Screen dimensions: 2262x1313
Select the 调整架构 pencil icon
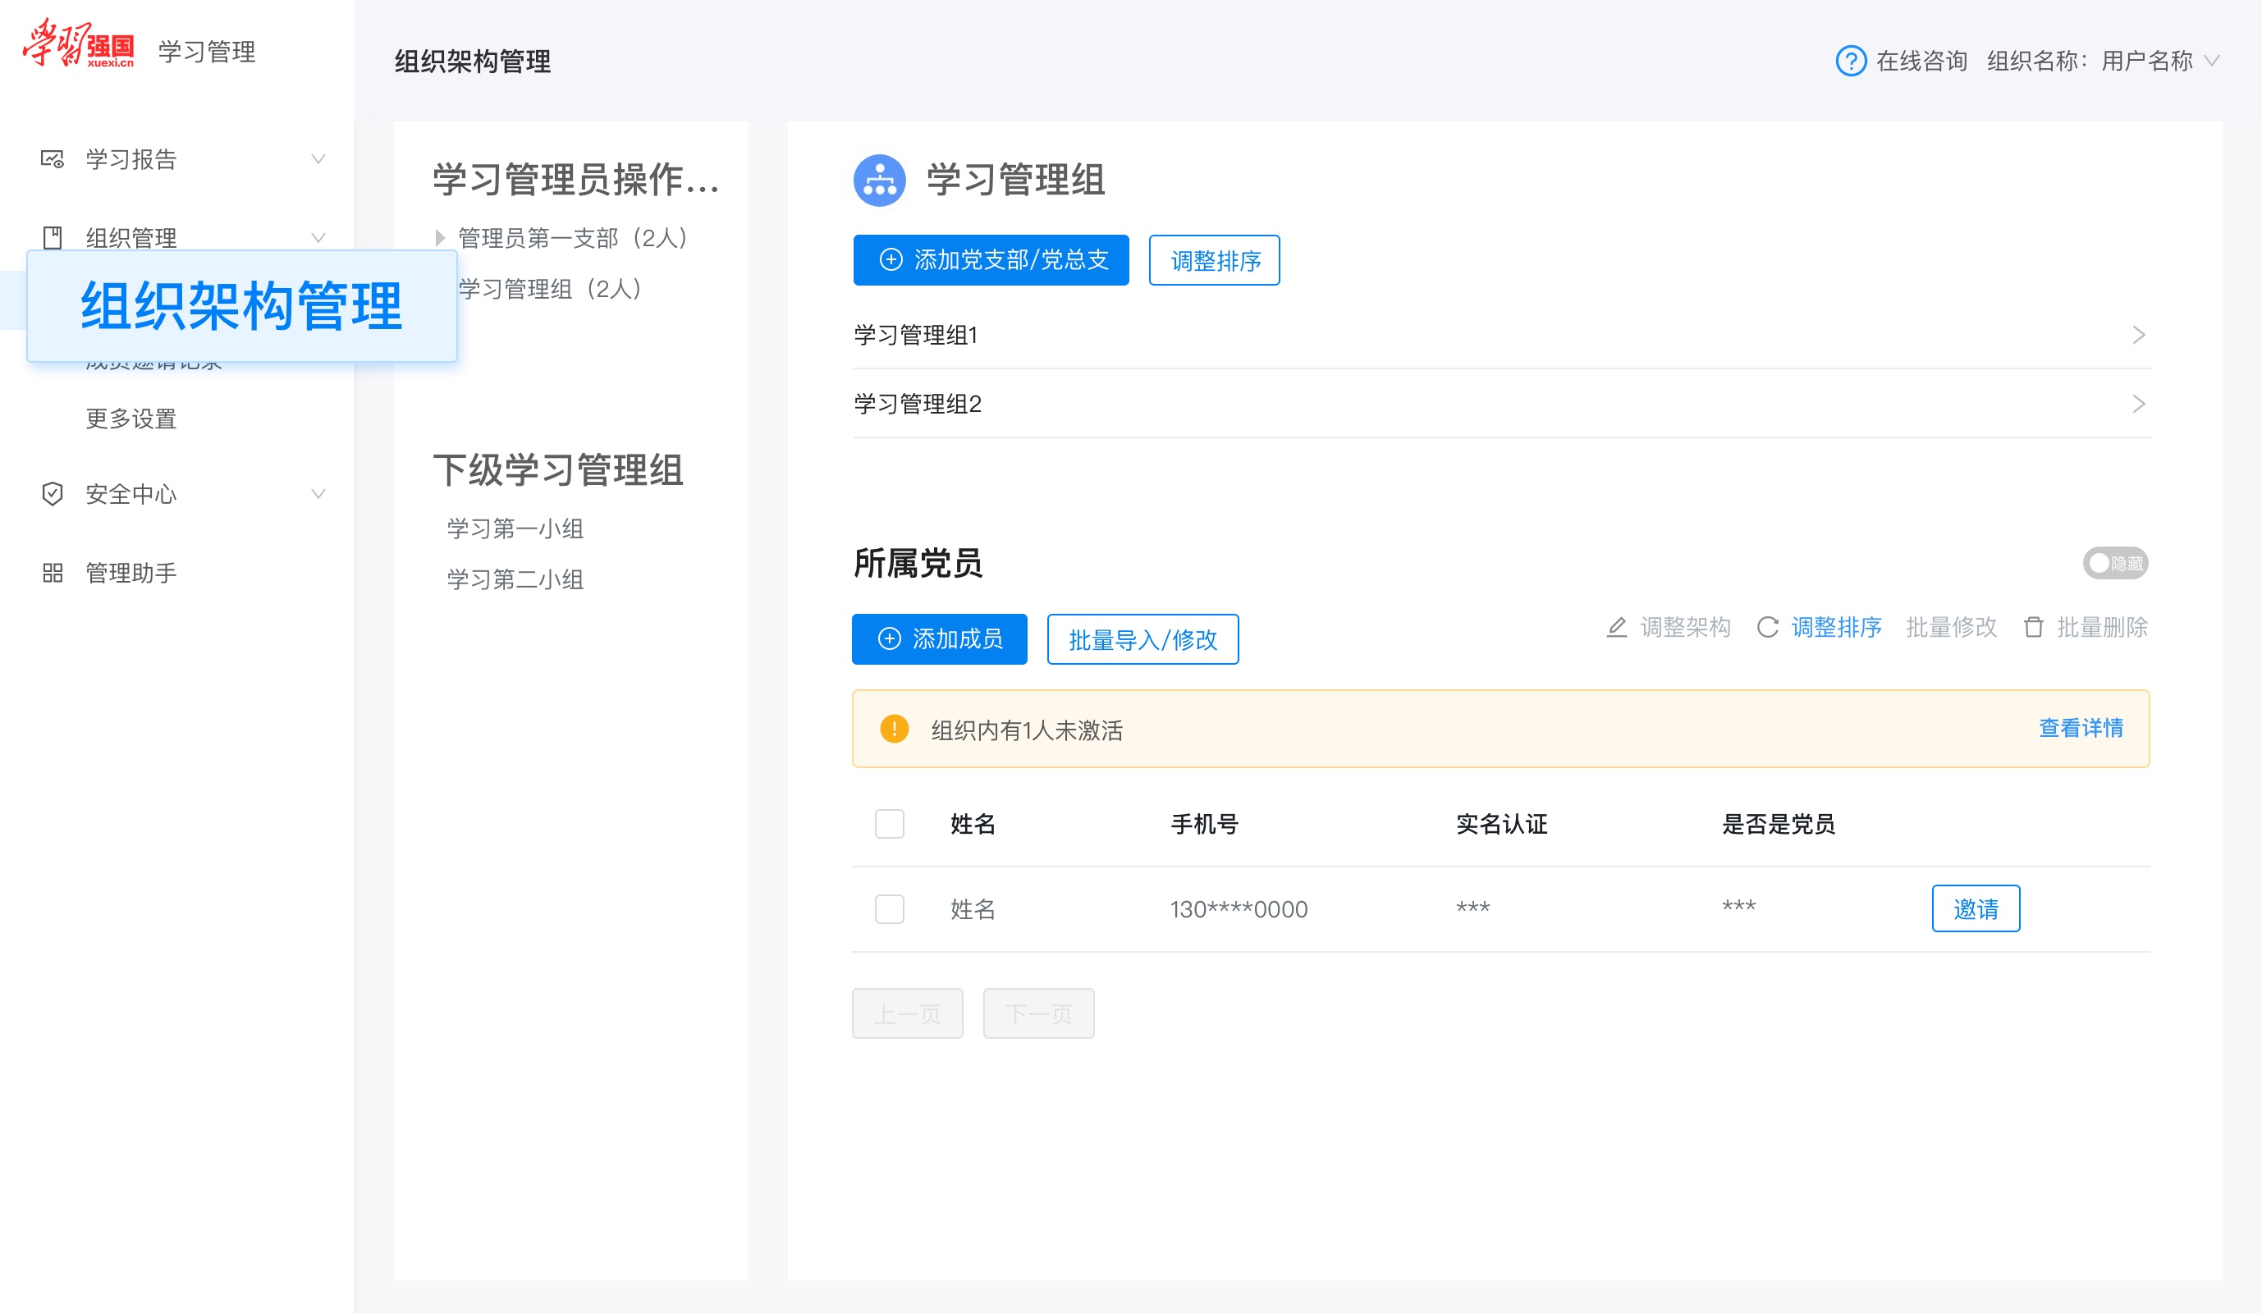1617,627
